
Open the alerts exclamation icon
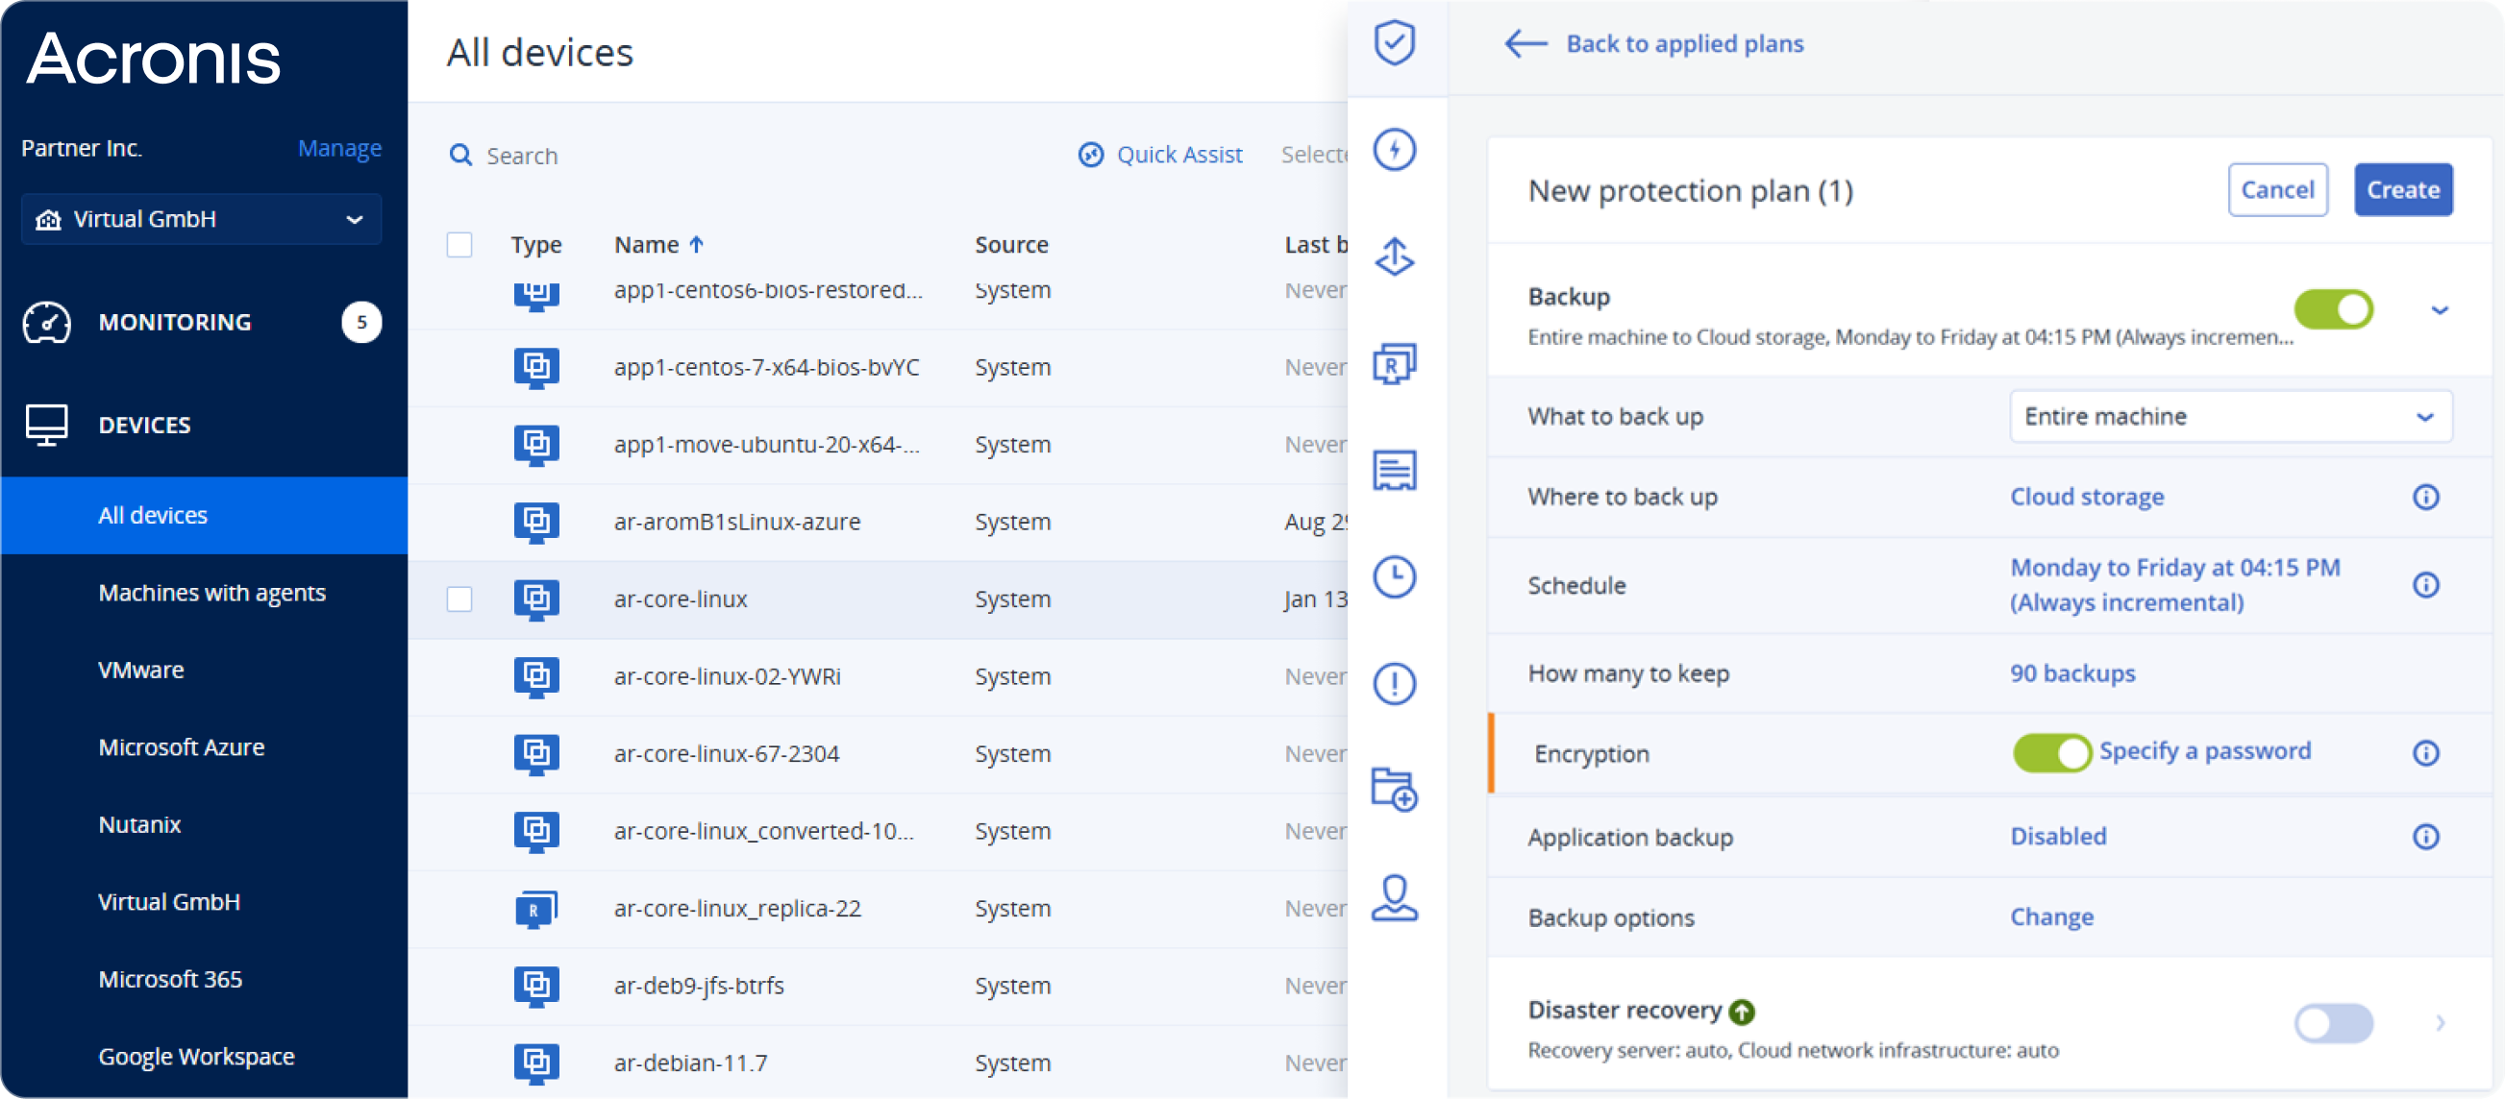[x=1395, y=684]
